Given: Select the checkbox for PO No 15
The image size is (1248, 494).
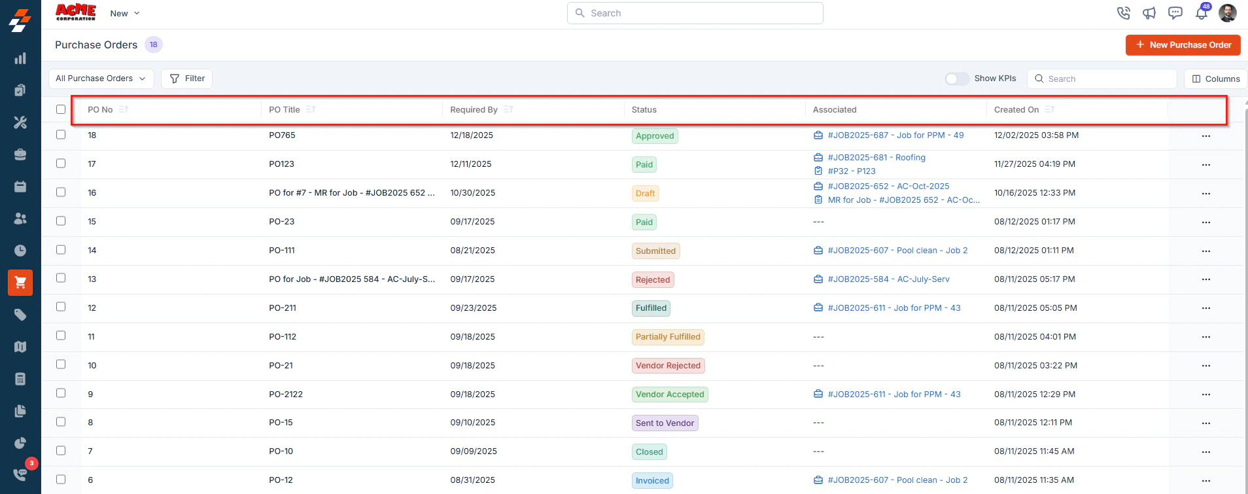Looking at the screenshot, I should pyautogui.click(x=61, y=221).
